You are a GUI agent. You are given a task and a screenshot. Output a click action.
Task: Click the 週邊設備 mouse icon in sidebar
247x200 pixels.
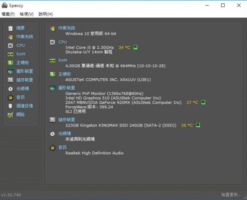coord(10,106)
